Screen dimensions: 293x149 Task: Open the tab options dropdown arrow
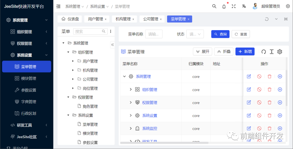(x=276, y=19)
